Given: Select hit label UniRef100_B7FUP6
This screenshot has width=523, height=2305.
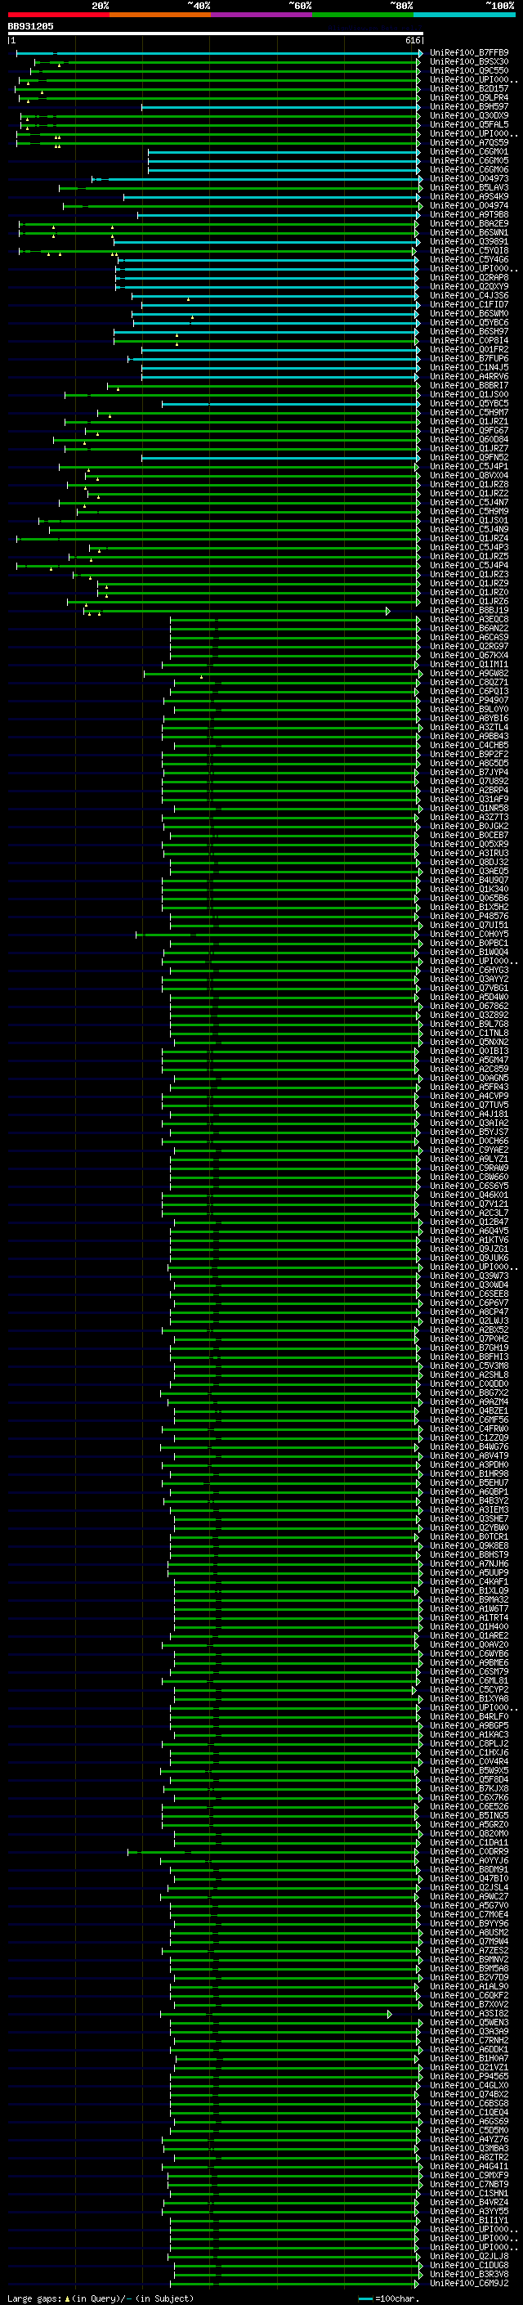Looking at the screenshot, I should (x=469, y=359).
